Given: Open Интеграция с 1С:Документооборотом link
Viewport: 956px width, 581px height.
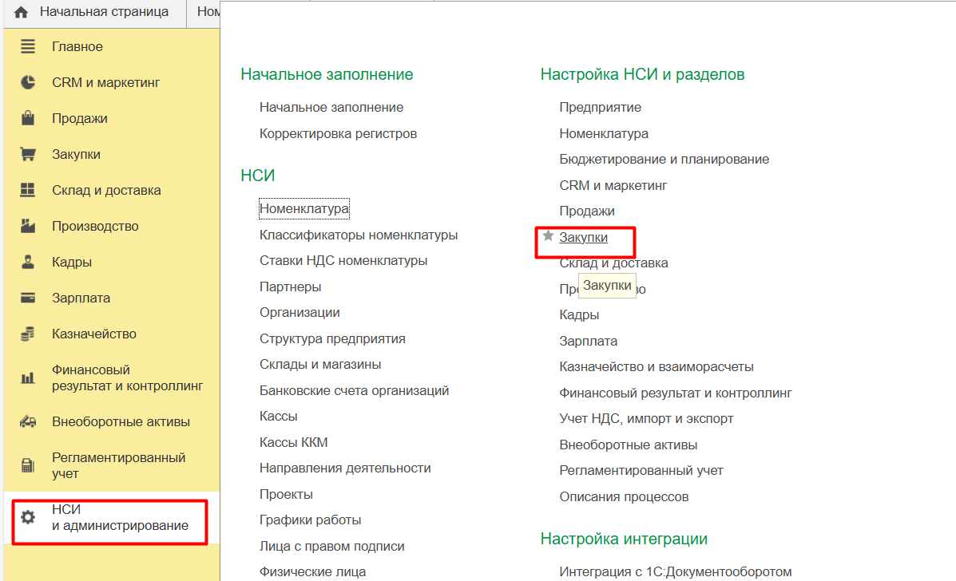Looking at the screenshot, I should point(675,571).
